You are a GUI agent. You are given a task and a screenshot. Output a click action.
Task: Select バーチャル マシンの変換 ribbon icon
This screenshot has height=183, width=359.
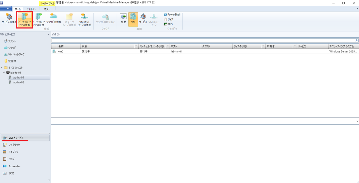click(x=39, y=19)
